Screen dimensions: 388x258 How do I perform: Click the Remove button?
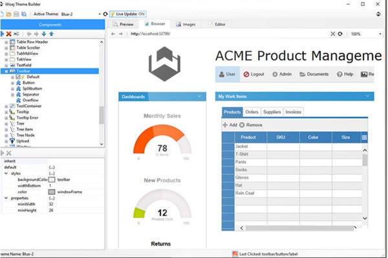click(x=251, y=125)
